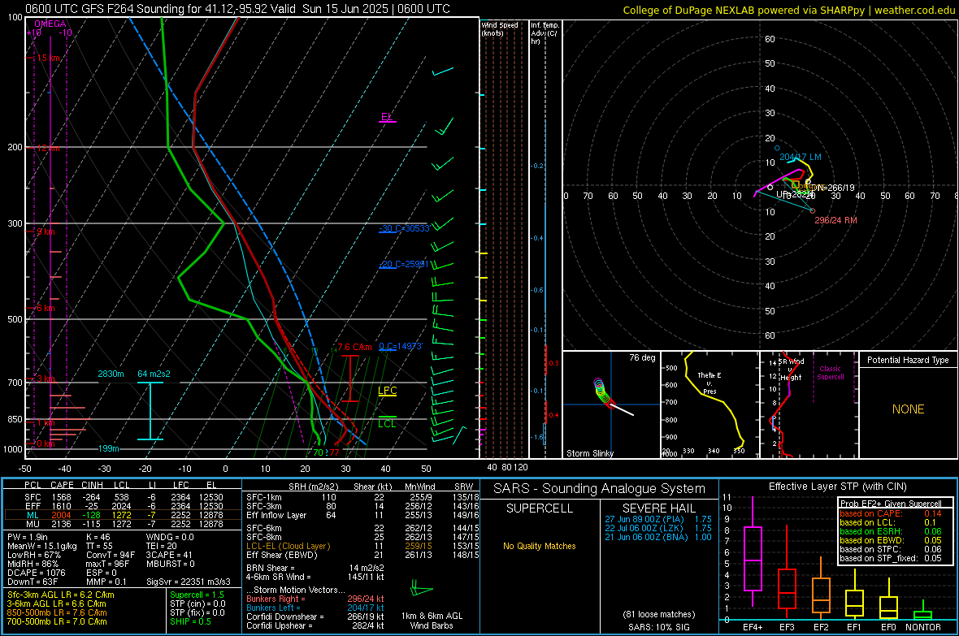Screen dimensions: 959x636
Task: Click the '76 deg' slinky tilt value
Action: pos(642,357)
